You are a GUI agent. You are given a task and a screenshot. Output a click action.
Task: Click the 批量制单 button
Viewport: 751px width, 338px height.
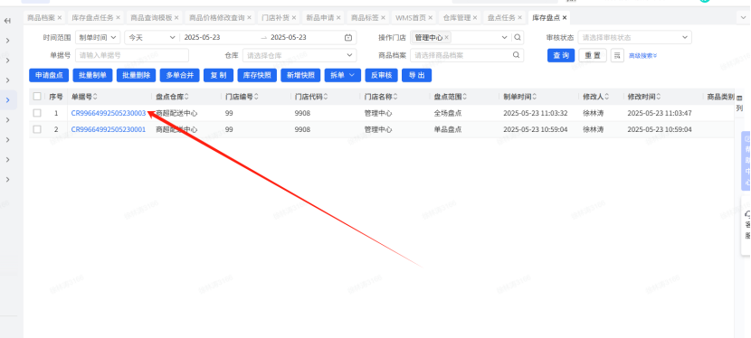(92, 75)
